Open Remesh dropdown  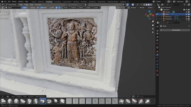(x=143, y=8)
